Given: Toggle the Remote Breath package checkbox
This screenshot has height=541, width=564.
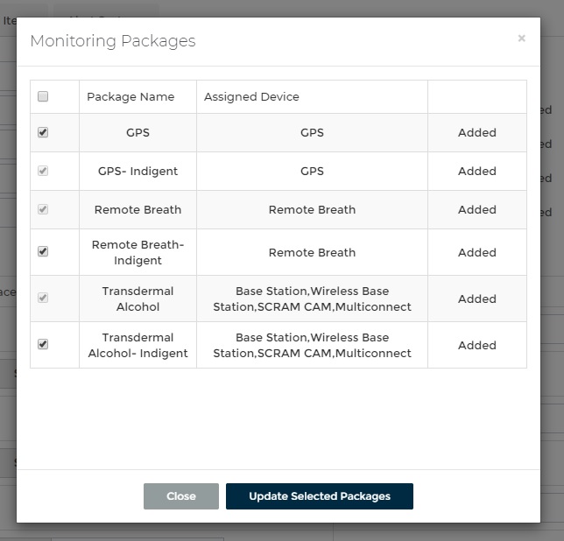Looking at the screenshot, I should 43,210.
